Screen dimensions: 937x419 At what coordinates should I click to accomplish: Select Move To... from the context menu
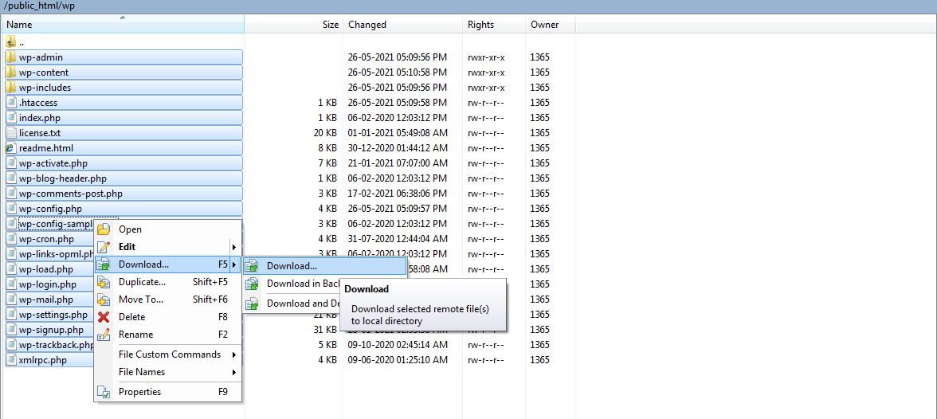168,300
